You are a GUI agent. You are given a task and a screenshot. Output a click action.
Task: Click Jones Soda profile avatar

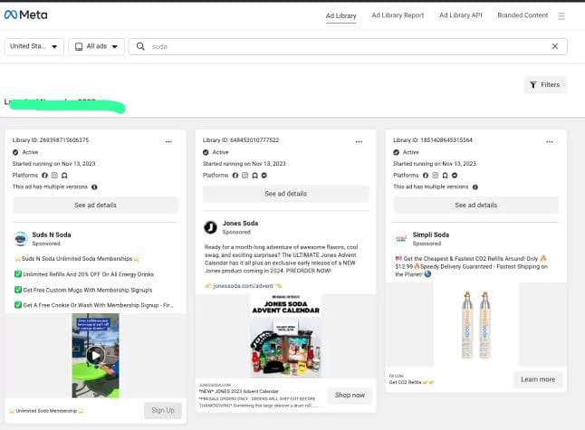211,227
